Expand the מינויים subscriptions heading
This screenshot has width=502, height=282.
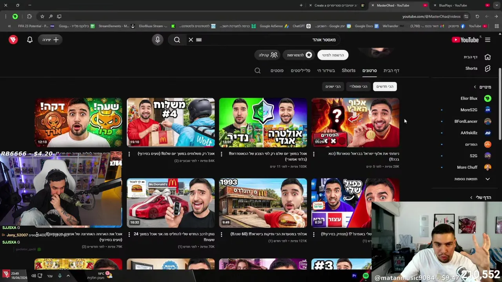tap(482, 87)
